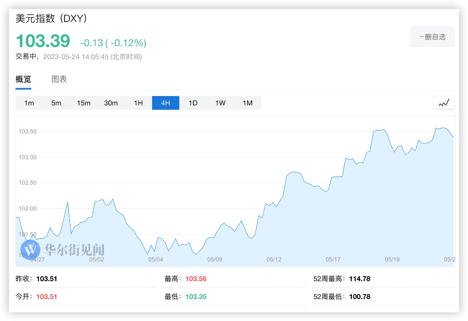Select the 5m interval
The width and height of the screenshot is (468, 321).
point(56,103)
